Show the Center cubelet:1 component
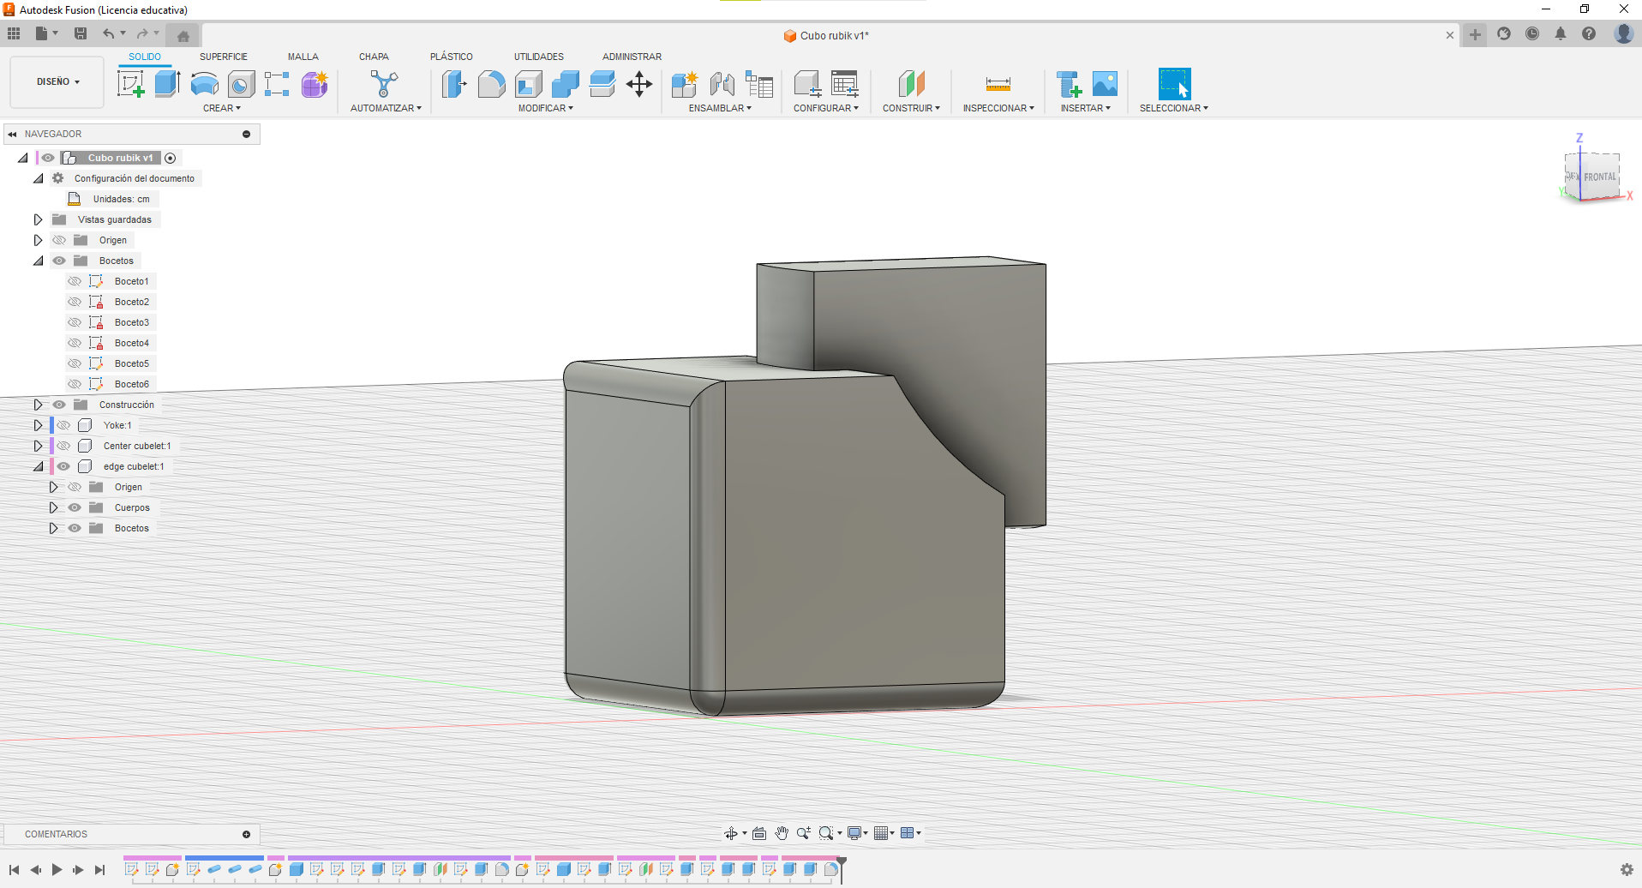 click(x=63, y=446)
